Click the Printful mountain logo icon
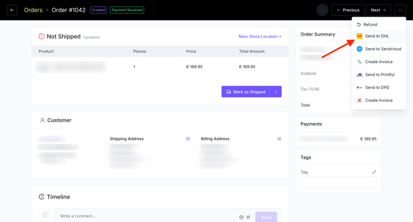 click(x=359, y=74)
